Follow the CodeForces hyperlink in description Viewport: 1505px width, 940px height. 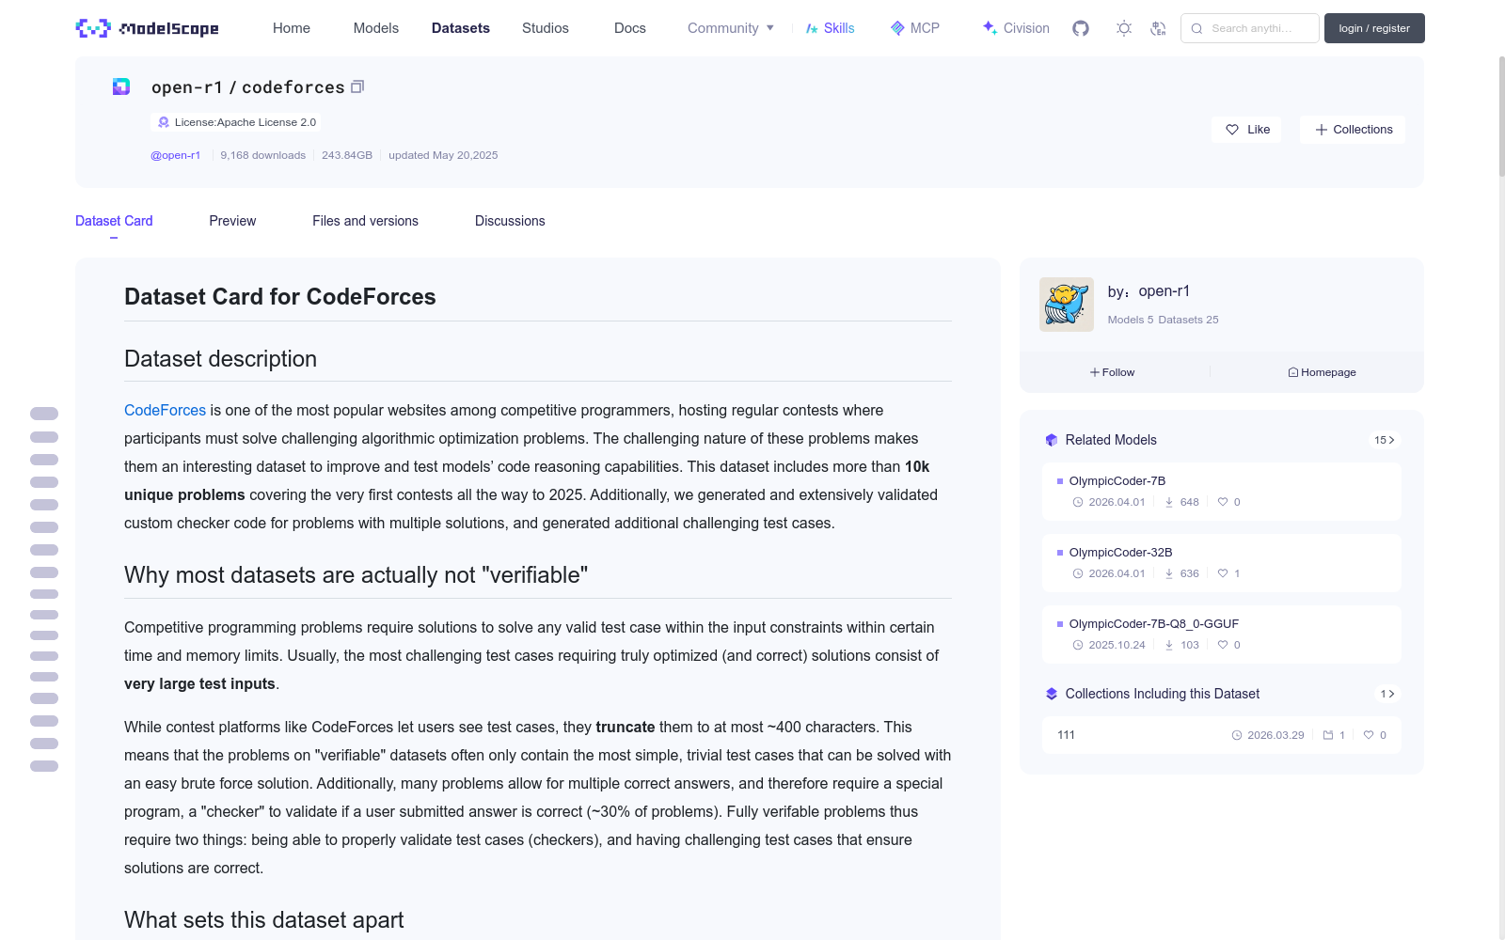[x=165, y=410]
